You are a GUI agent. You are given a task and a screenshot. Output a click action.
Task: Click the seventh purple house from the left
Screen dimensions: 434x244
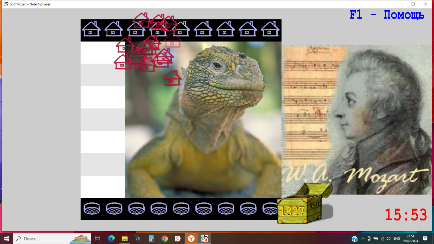(226, 29)
